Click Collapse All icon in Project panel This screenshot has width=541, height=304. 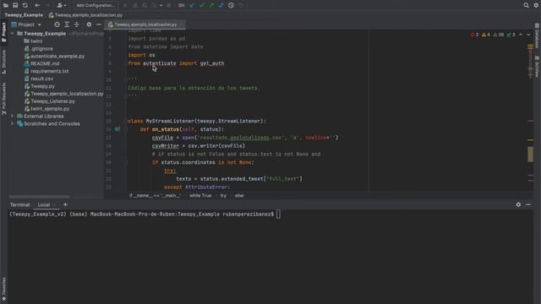(77, 24)
